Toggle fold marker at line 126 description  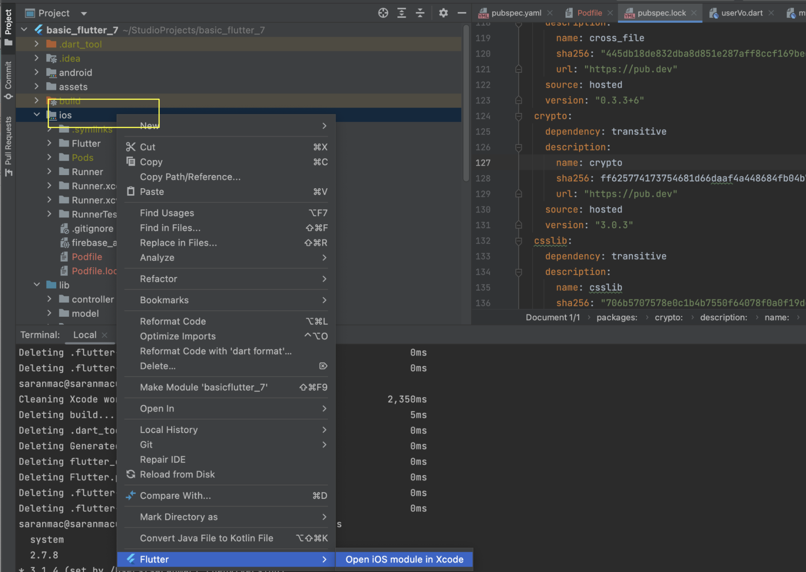coord(519,147)
